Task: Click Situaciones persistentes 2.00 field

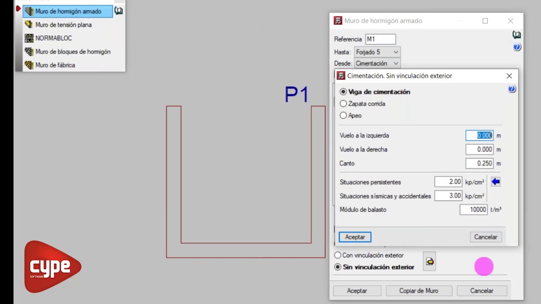Action: coord(448,182)
